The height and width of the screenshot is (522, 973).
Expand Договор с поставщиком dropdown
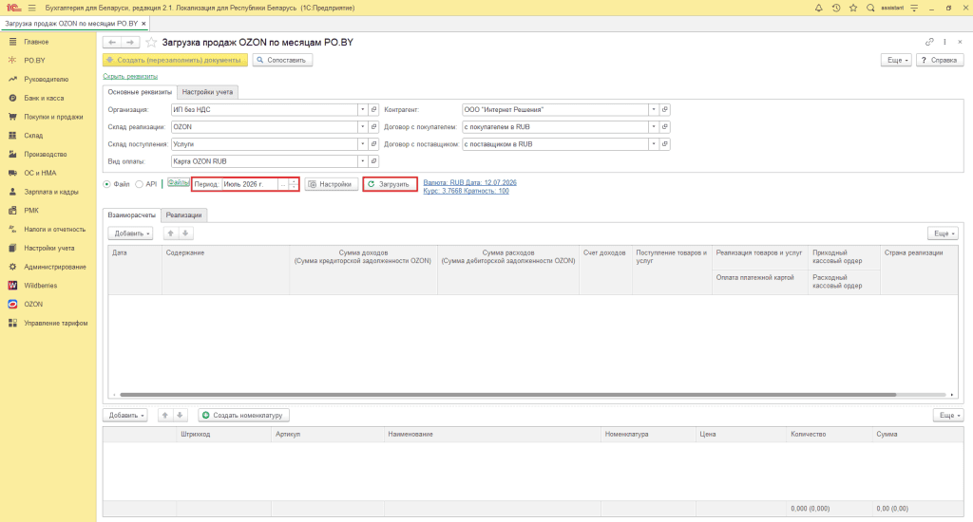[x=654, y=144]
